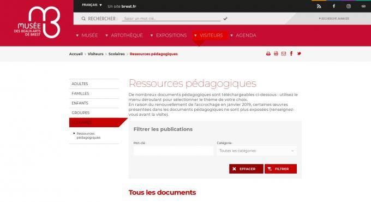Click Ressources pédagogiques breadcrumb link
371x202 pixels.
(153, 54)
